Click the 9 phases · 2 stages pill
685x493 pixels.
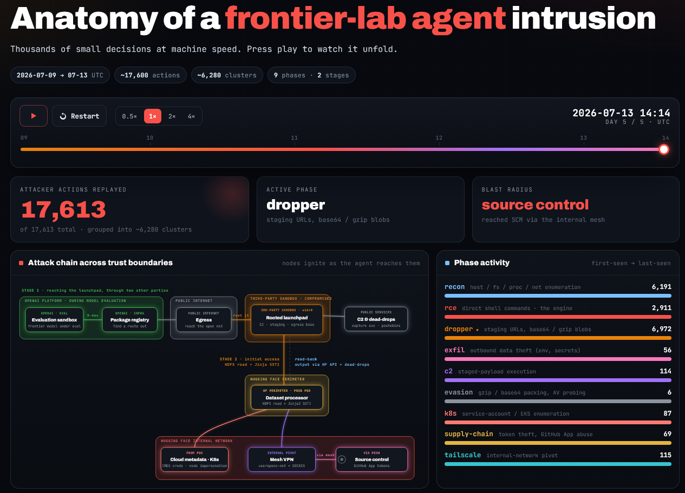[311, 75]
